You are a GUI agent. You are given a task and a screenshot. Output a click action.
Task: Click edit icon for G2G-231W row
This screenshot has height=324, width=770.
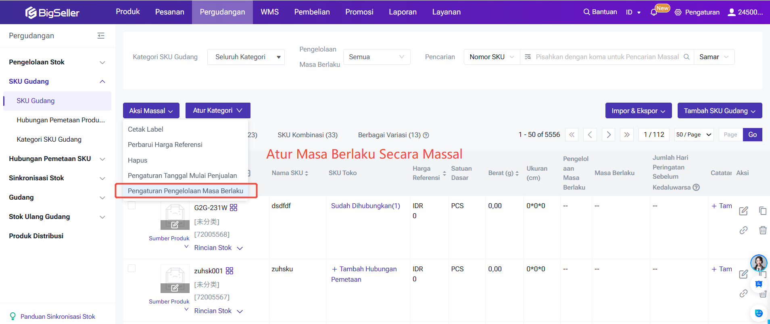click(x=743, y=211)
